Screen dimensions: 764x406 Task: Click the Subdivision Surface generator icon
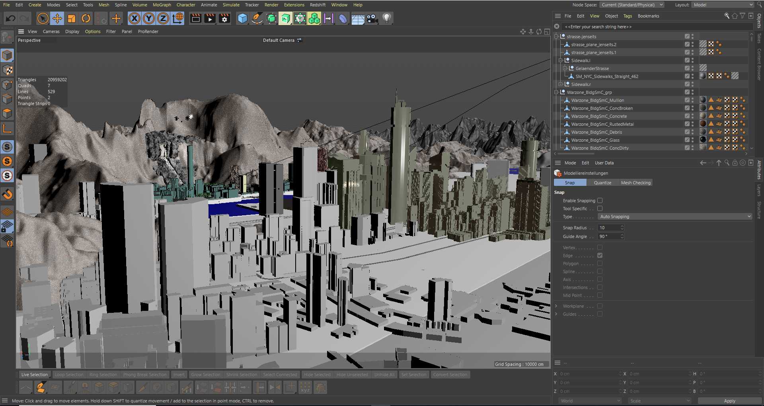271,18
